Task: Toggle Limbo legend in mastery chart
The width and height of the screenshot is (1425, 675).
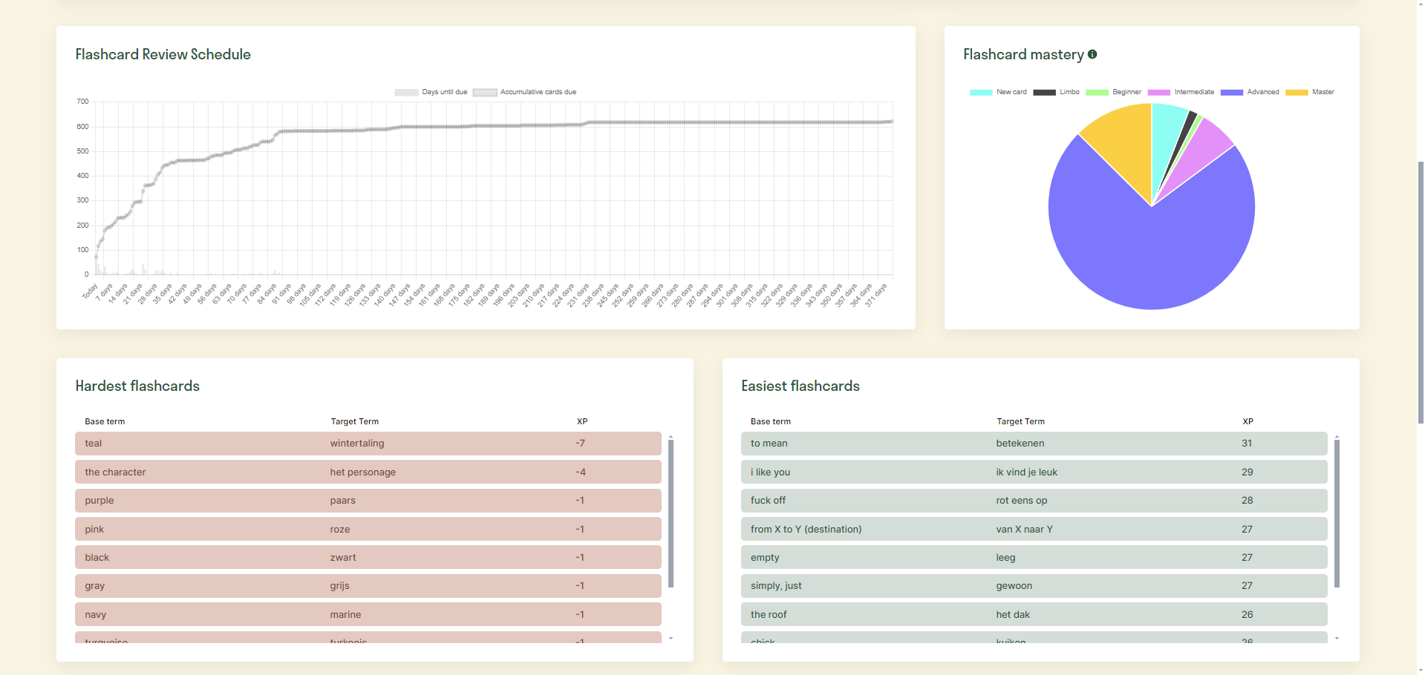Action: [x=1056, y=92]
